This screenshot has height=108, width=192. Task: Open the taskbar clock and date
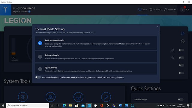click(181, 105)
